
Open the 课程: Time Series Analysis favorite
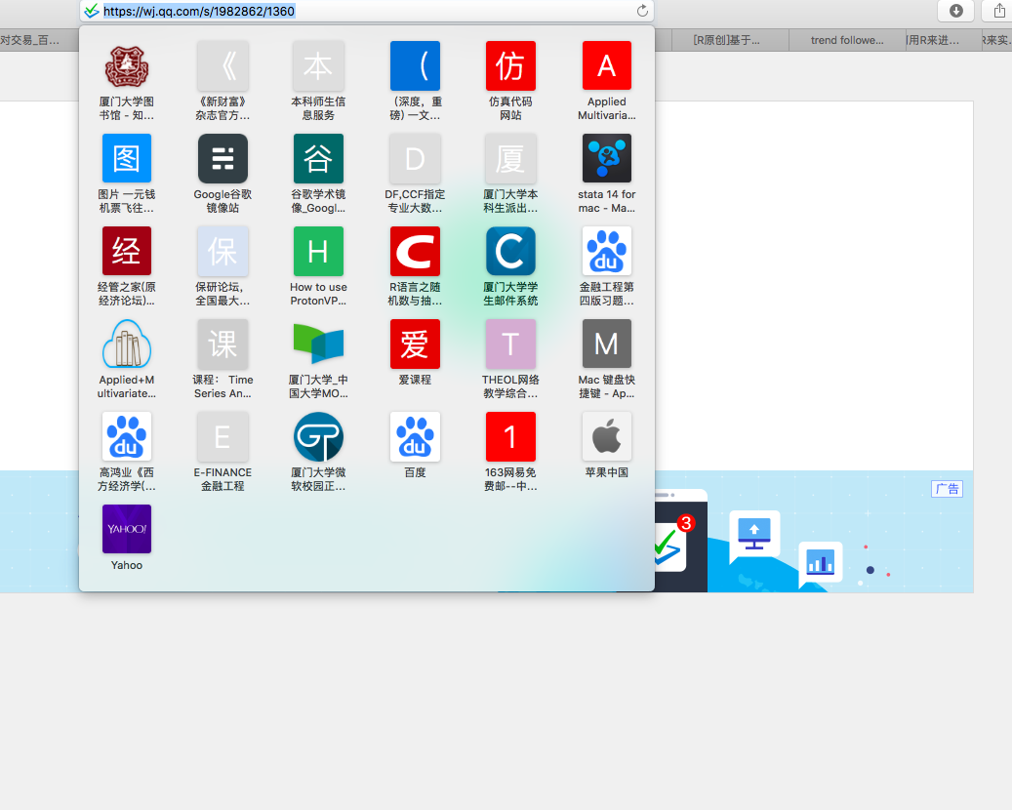223,359
